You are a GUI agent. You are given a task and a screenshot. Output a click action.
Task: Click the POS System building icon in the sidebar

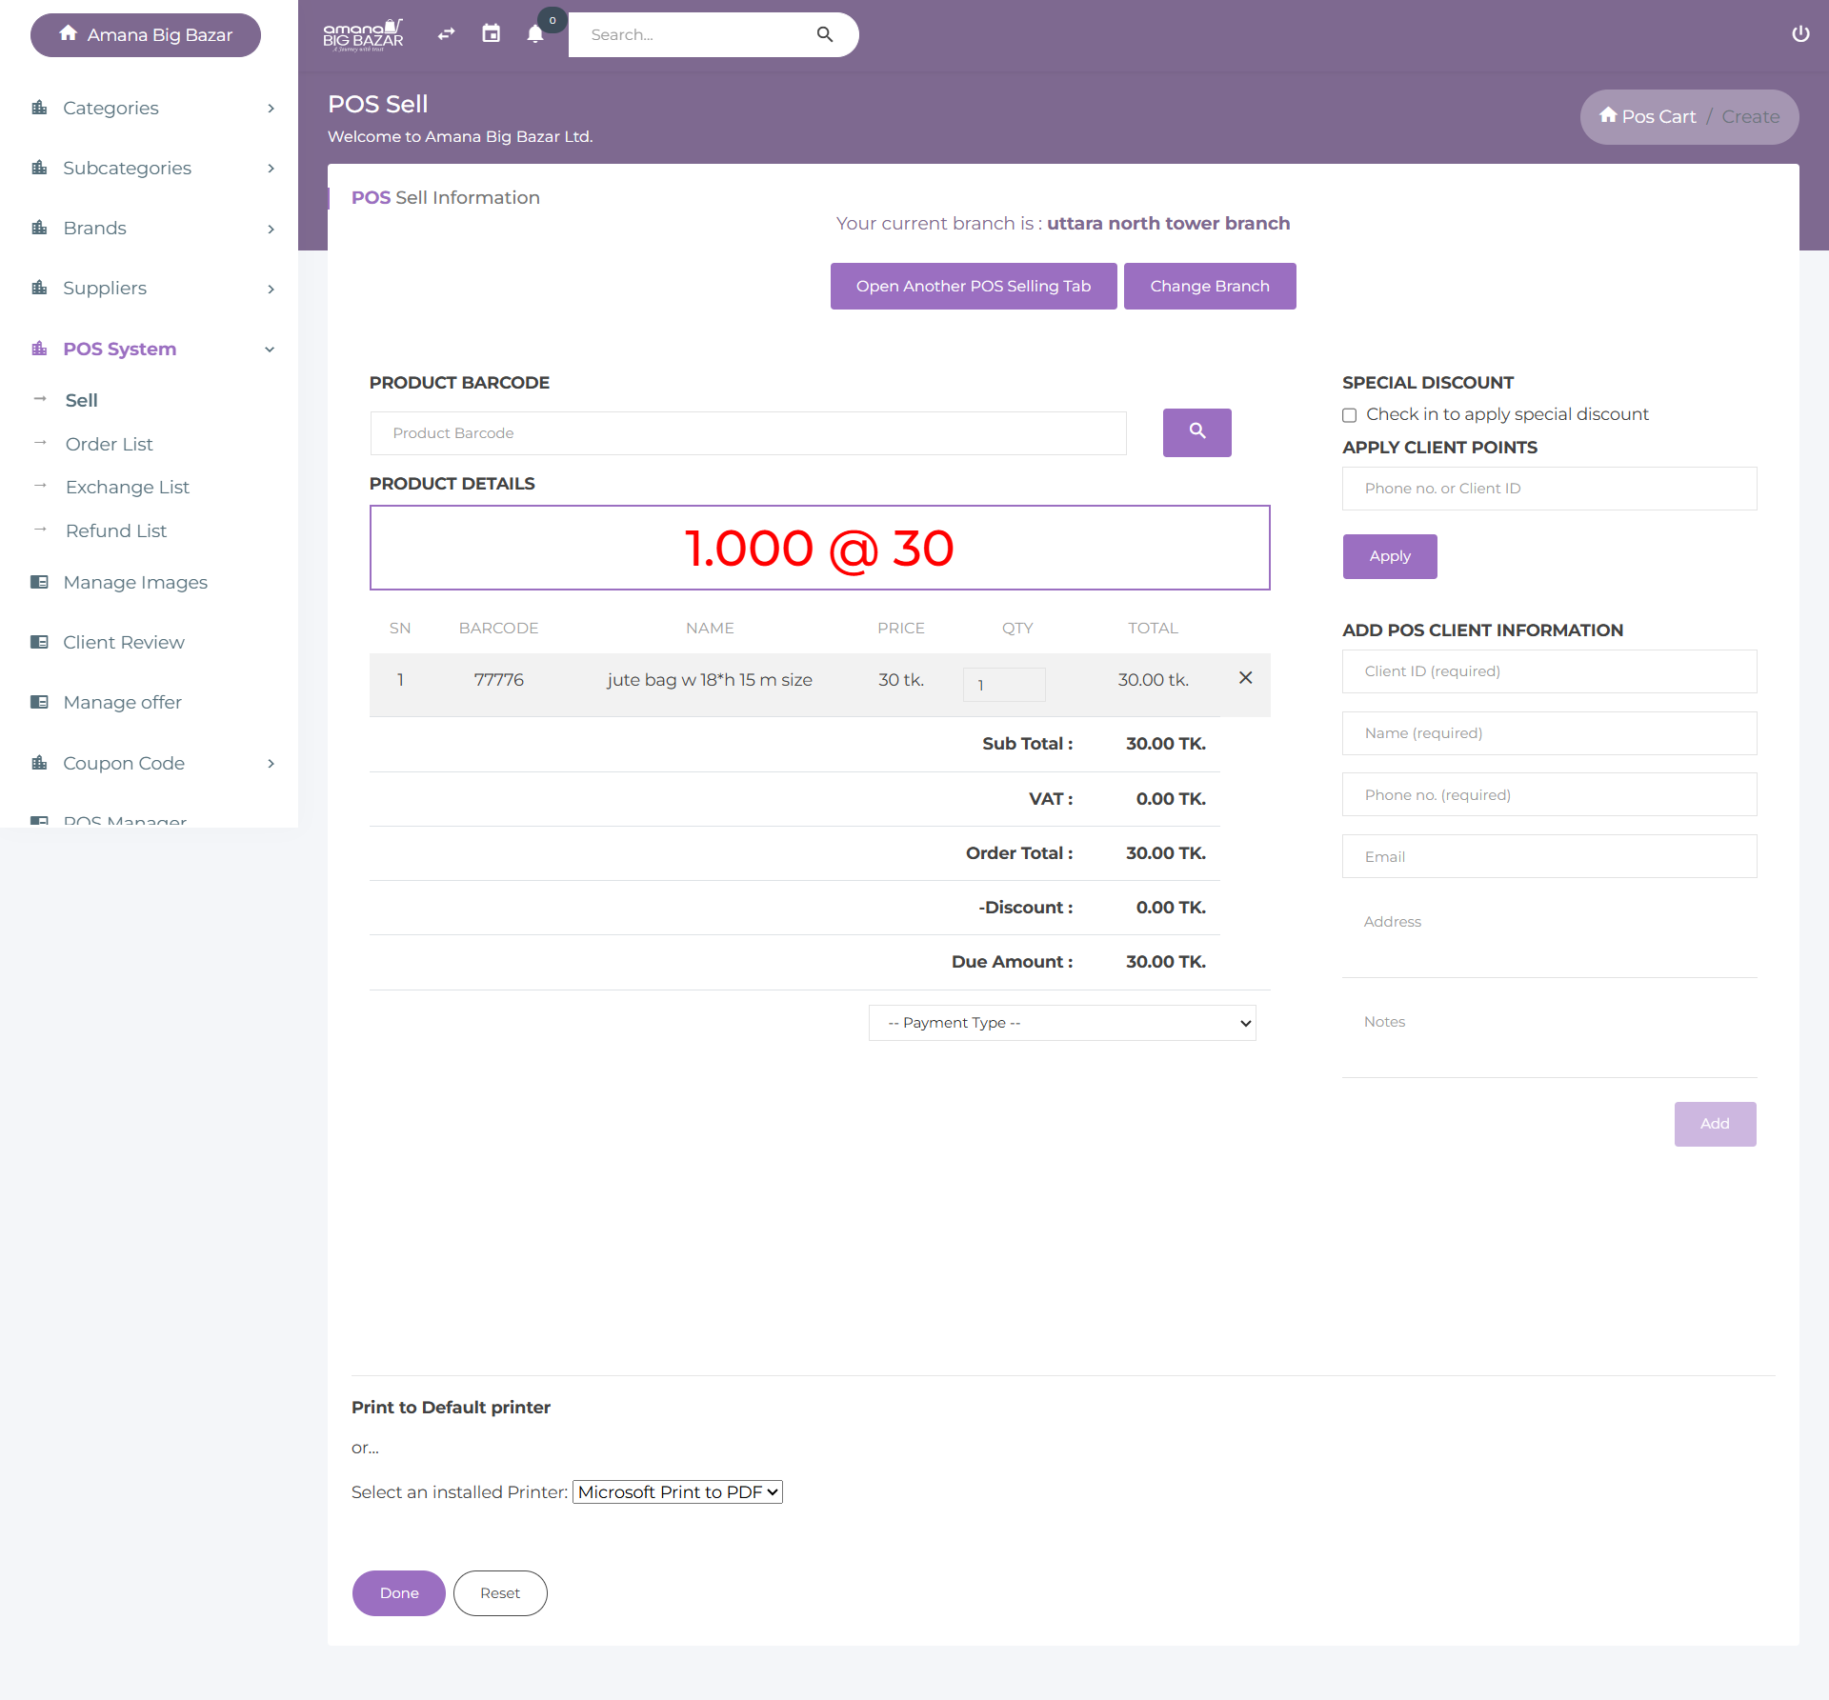click(39, 349)
